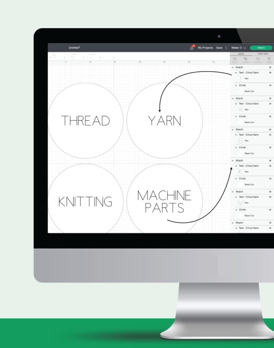Select the 'K' pen text layer thumbnail
Viewport: 274px width, 348px height.
[x=240, y=172]
